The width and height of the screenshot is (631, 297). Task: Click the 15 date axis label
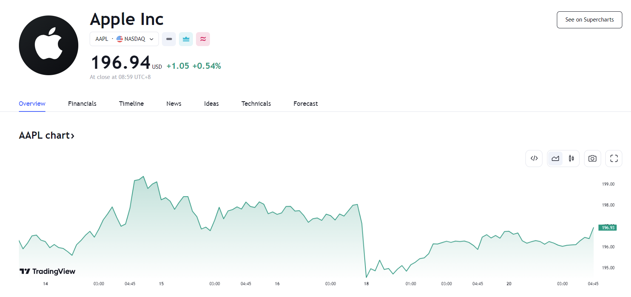(x=161, y=284)
